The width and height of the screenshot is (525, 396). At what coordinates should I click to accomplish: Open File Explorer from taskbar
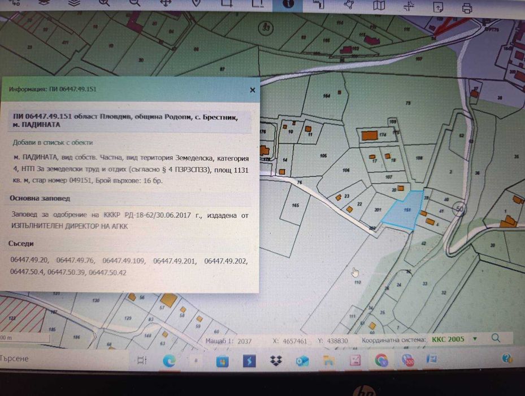point(329,361)
